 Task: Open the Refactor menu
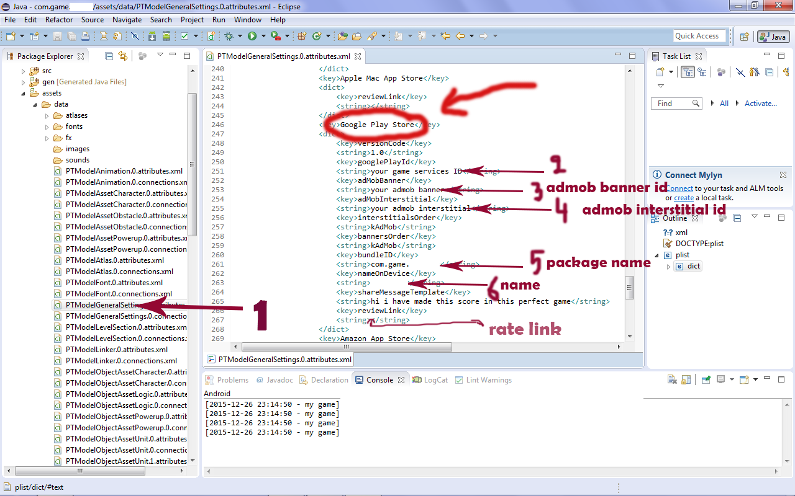59,20
